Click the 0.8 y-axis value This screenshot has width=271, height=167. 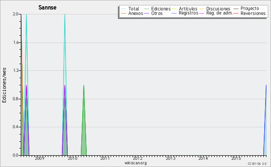point(15,99)
